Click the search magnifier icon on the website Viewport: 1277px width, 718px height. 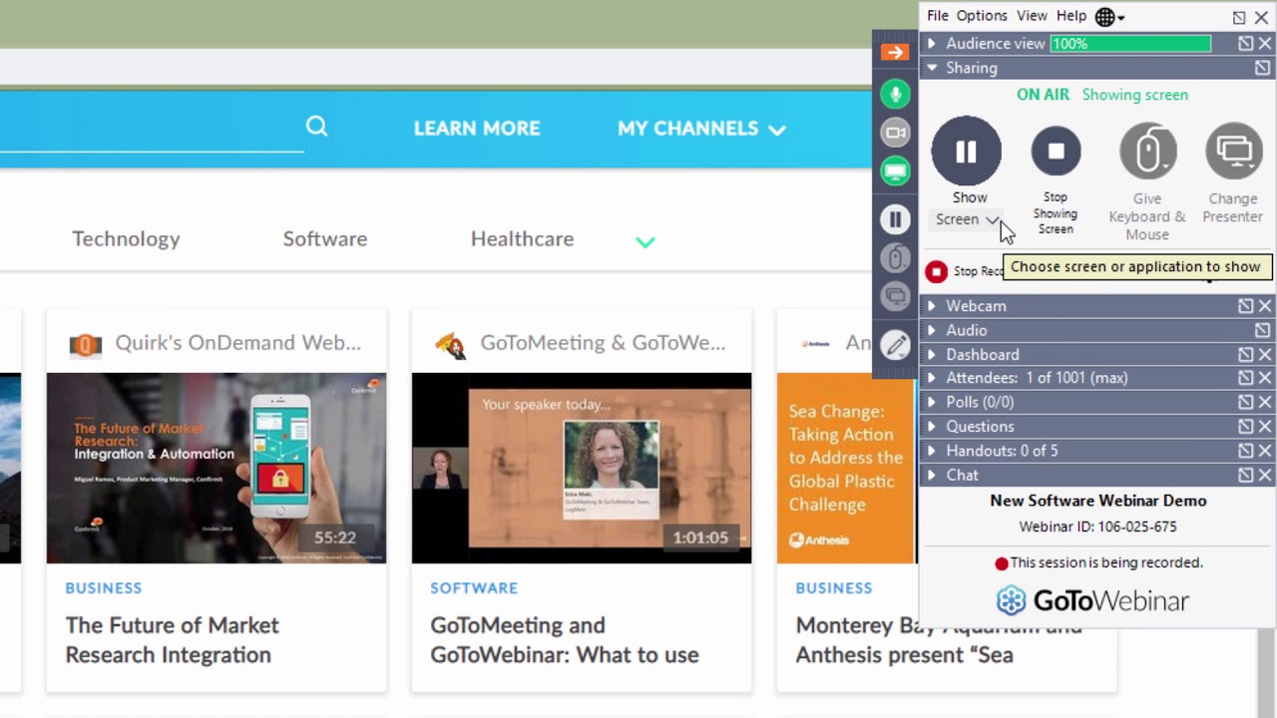tap(316, 127)
